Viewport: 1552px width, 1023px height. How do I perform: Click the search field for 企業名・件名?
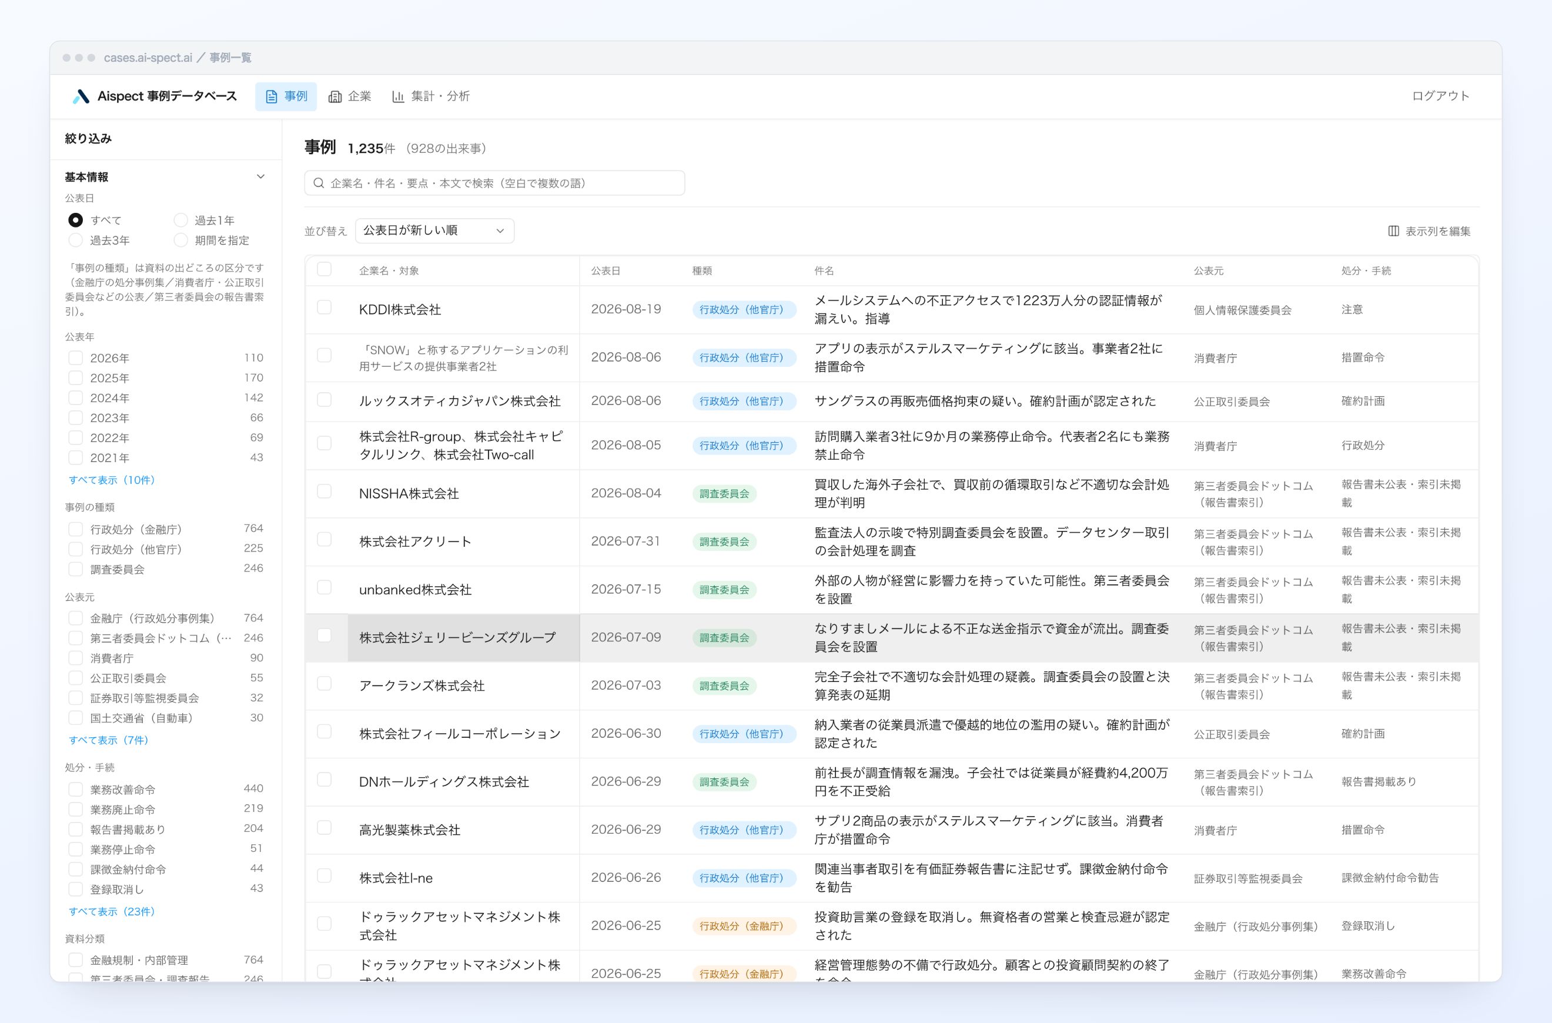coord(494,183)
